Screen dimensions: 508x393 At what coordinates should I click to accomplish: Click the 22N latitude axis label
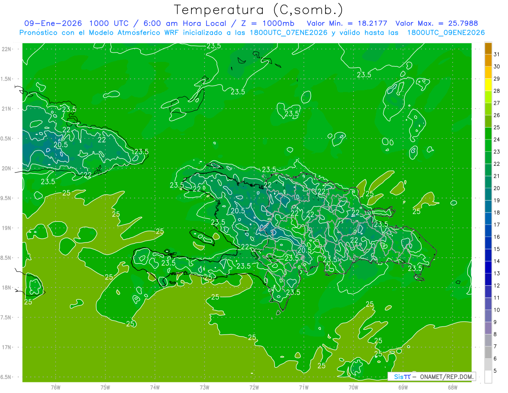[x=7, y=49]
